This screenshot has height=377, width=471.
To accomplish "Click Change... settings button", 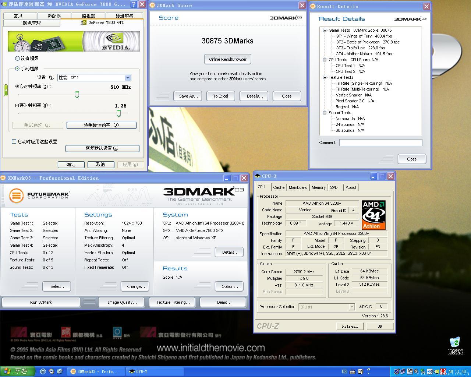I will [x=136, y=286].
